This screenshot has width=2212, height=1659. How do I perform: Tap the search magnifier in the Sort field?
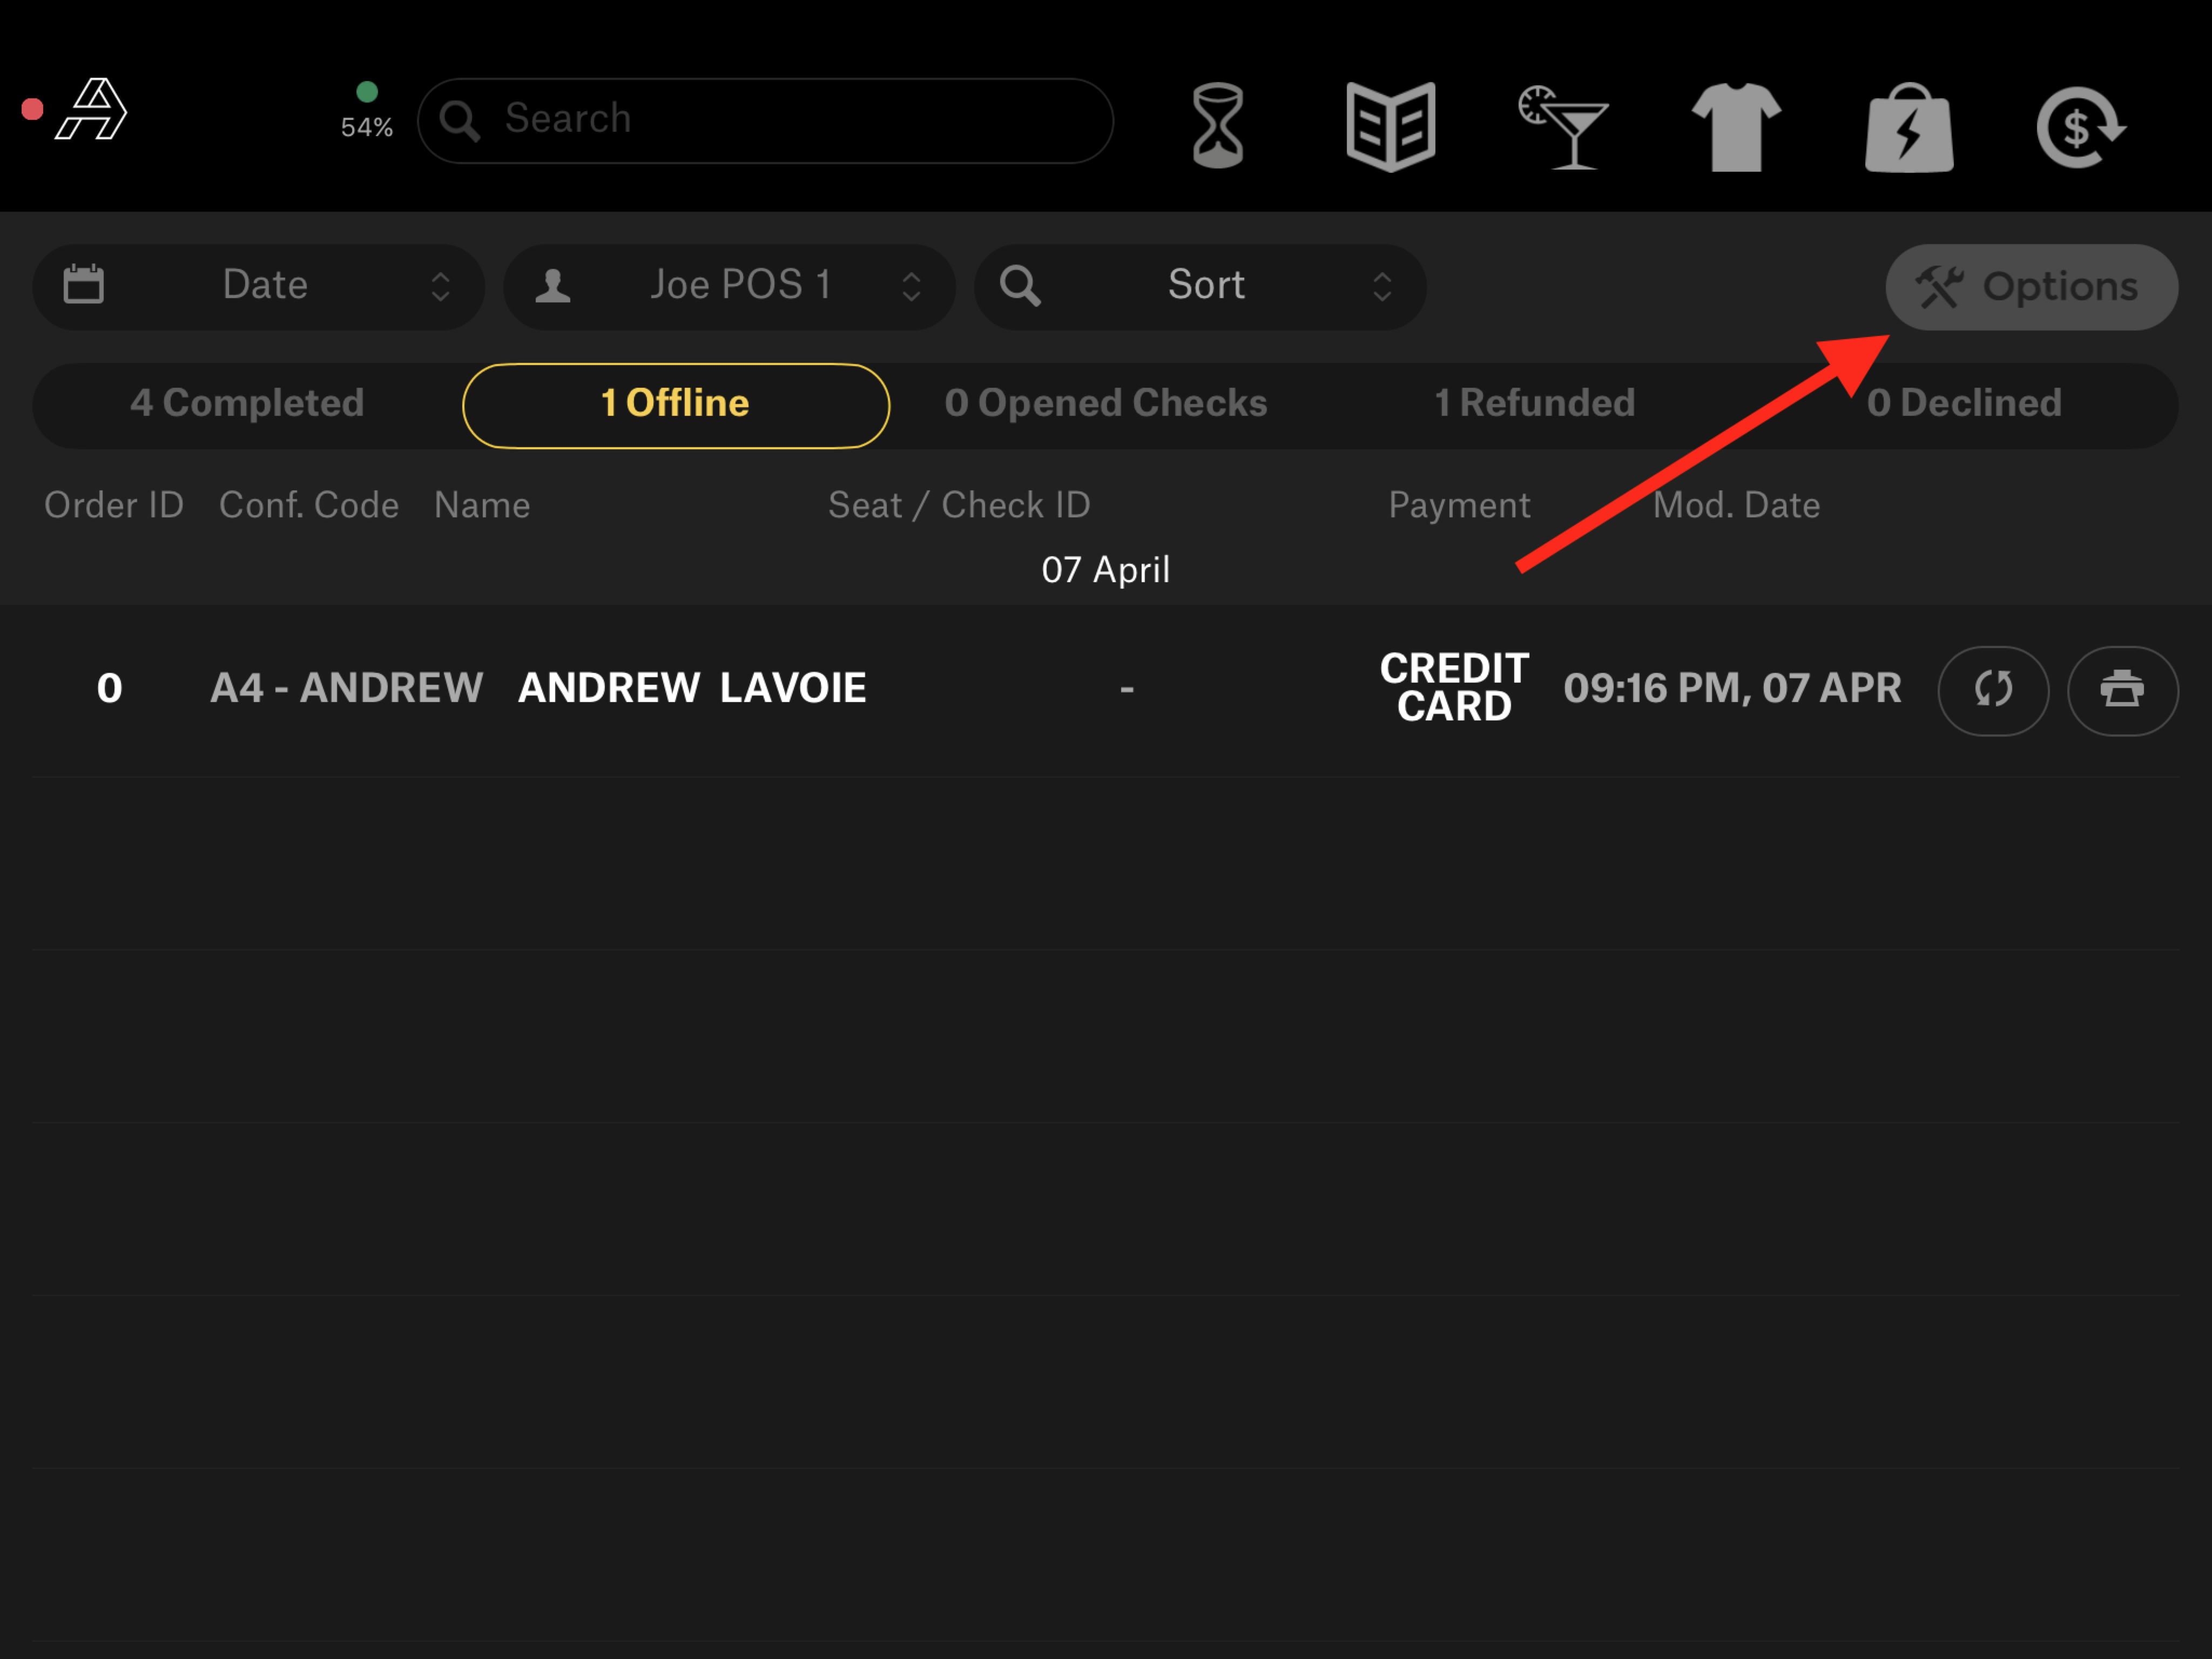click(x=1019, y=286)
